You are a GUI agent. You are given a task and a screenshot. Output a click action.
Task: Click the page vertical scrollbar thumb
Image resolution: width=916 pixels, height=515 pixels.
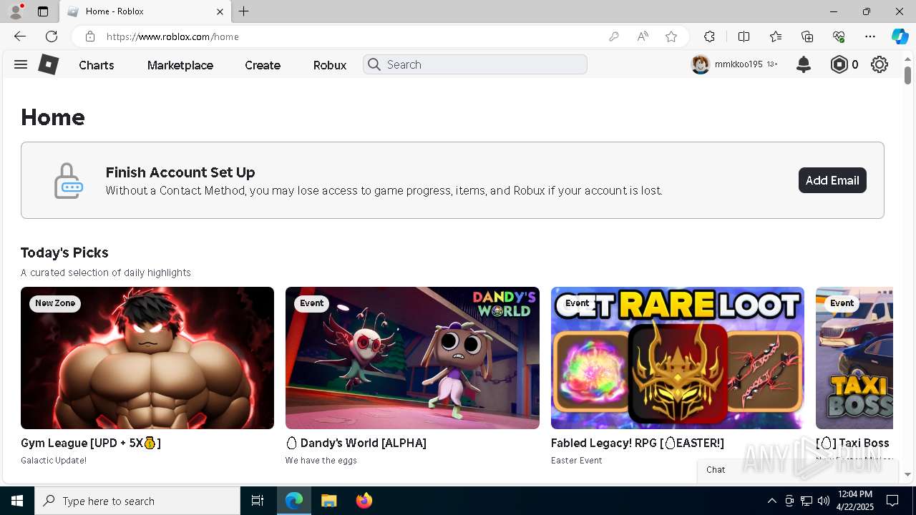(907, 74)
